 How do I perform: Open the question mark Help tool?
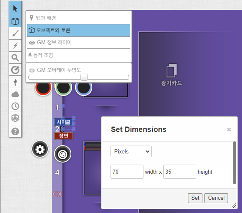click(15, 131)
